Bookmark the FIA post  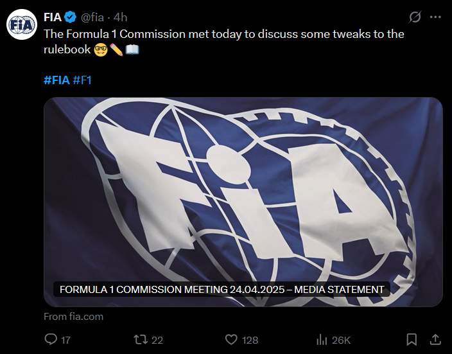[412, 339]
